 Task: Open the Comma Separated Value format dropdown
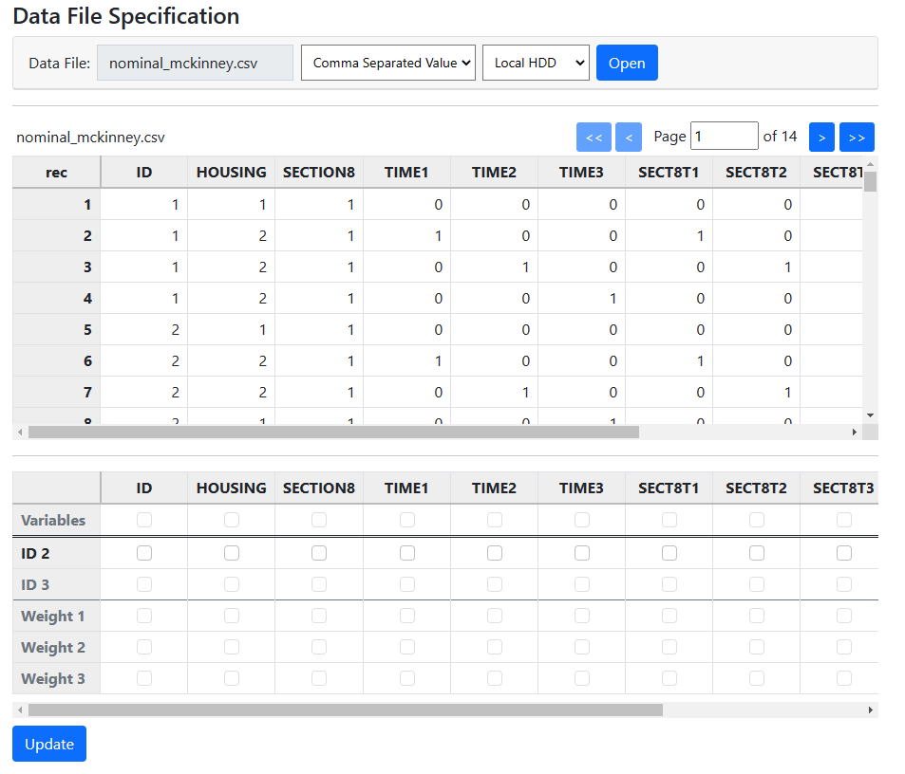[x=387, y=63]
